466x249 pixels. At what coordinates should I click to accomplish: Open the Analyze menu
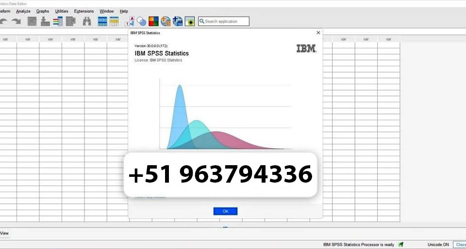tap(23, 11)
